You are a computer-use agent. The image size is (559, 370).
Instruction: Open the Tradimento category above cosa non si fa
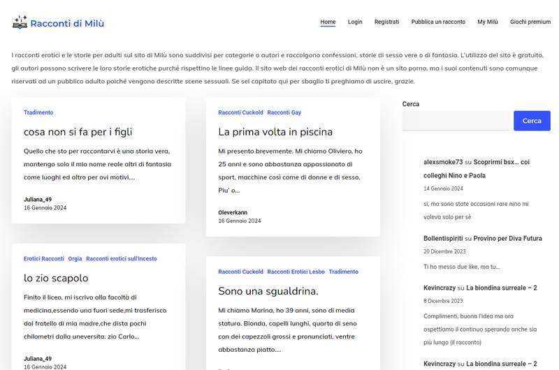coord(38,112)
